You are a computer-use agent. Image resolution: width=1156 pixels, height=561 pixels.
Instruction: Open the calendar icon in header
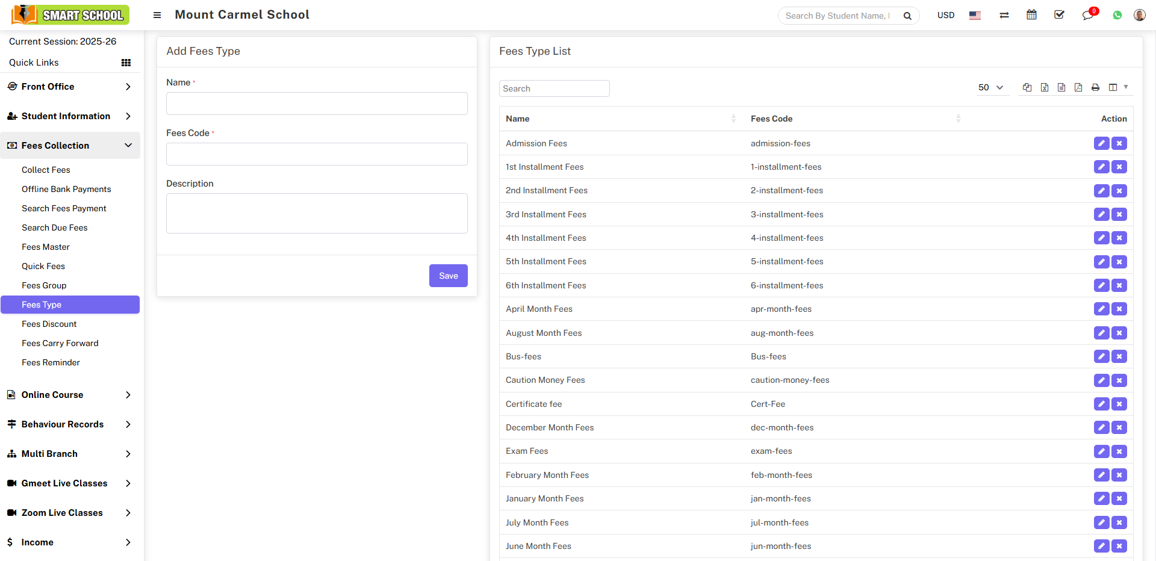pos(1031,15)
